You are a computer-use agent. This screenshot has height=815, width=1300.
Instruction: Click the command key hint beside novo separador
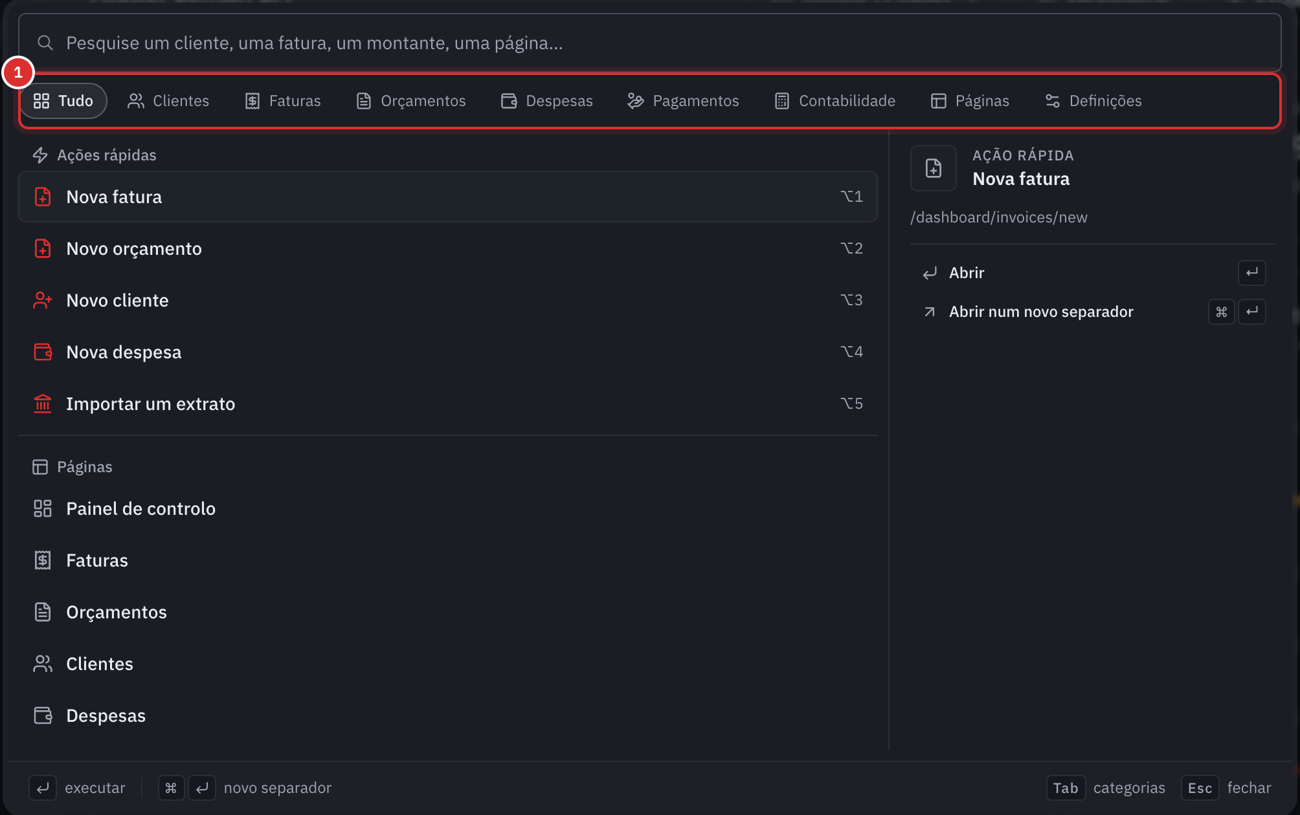[x=171, y=788]
